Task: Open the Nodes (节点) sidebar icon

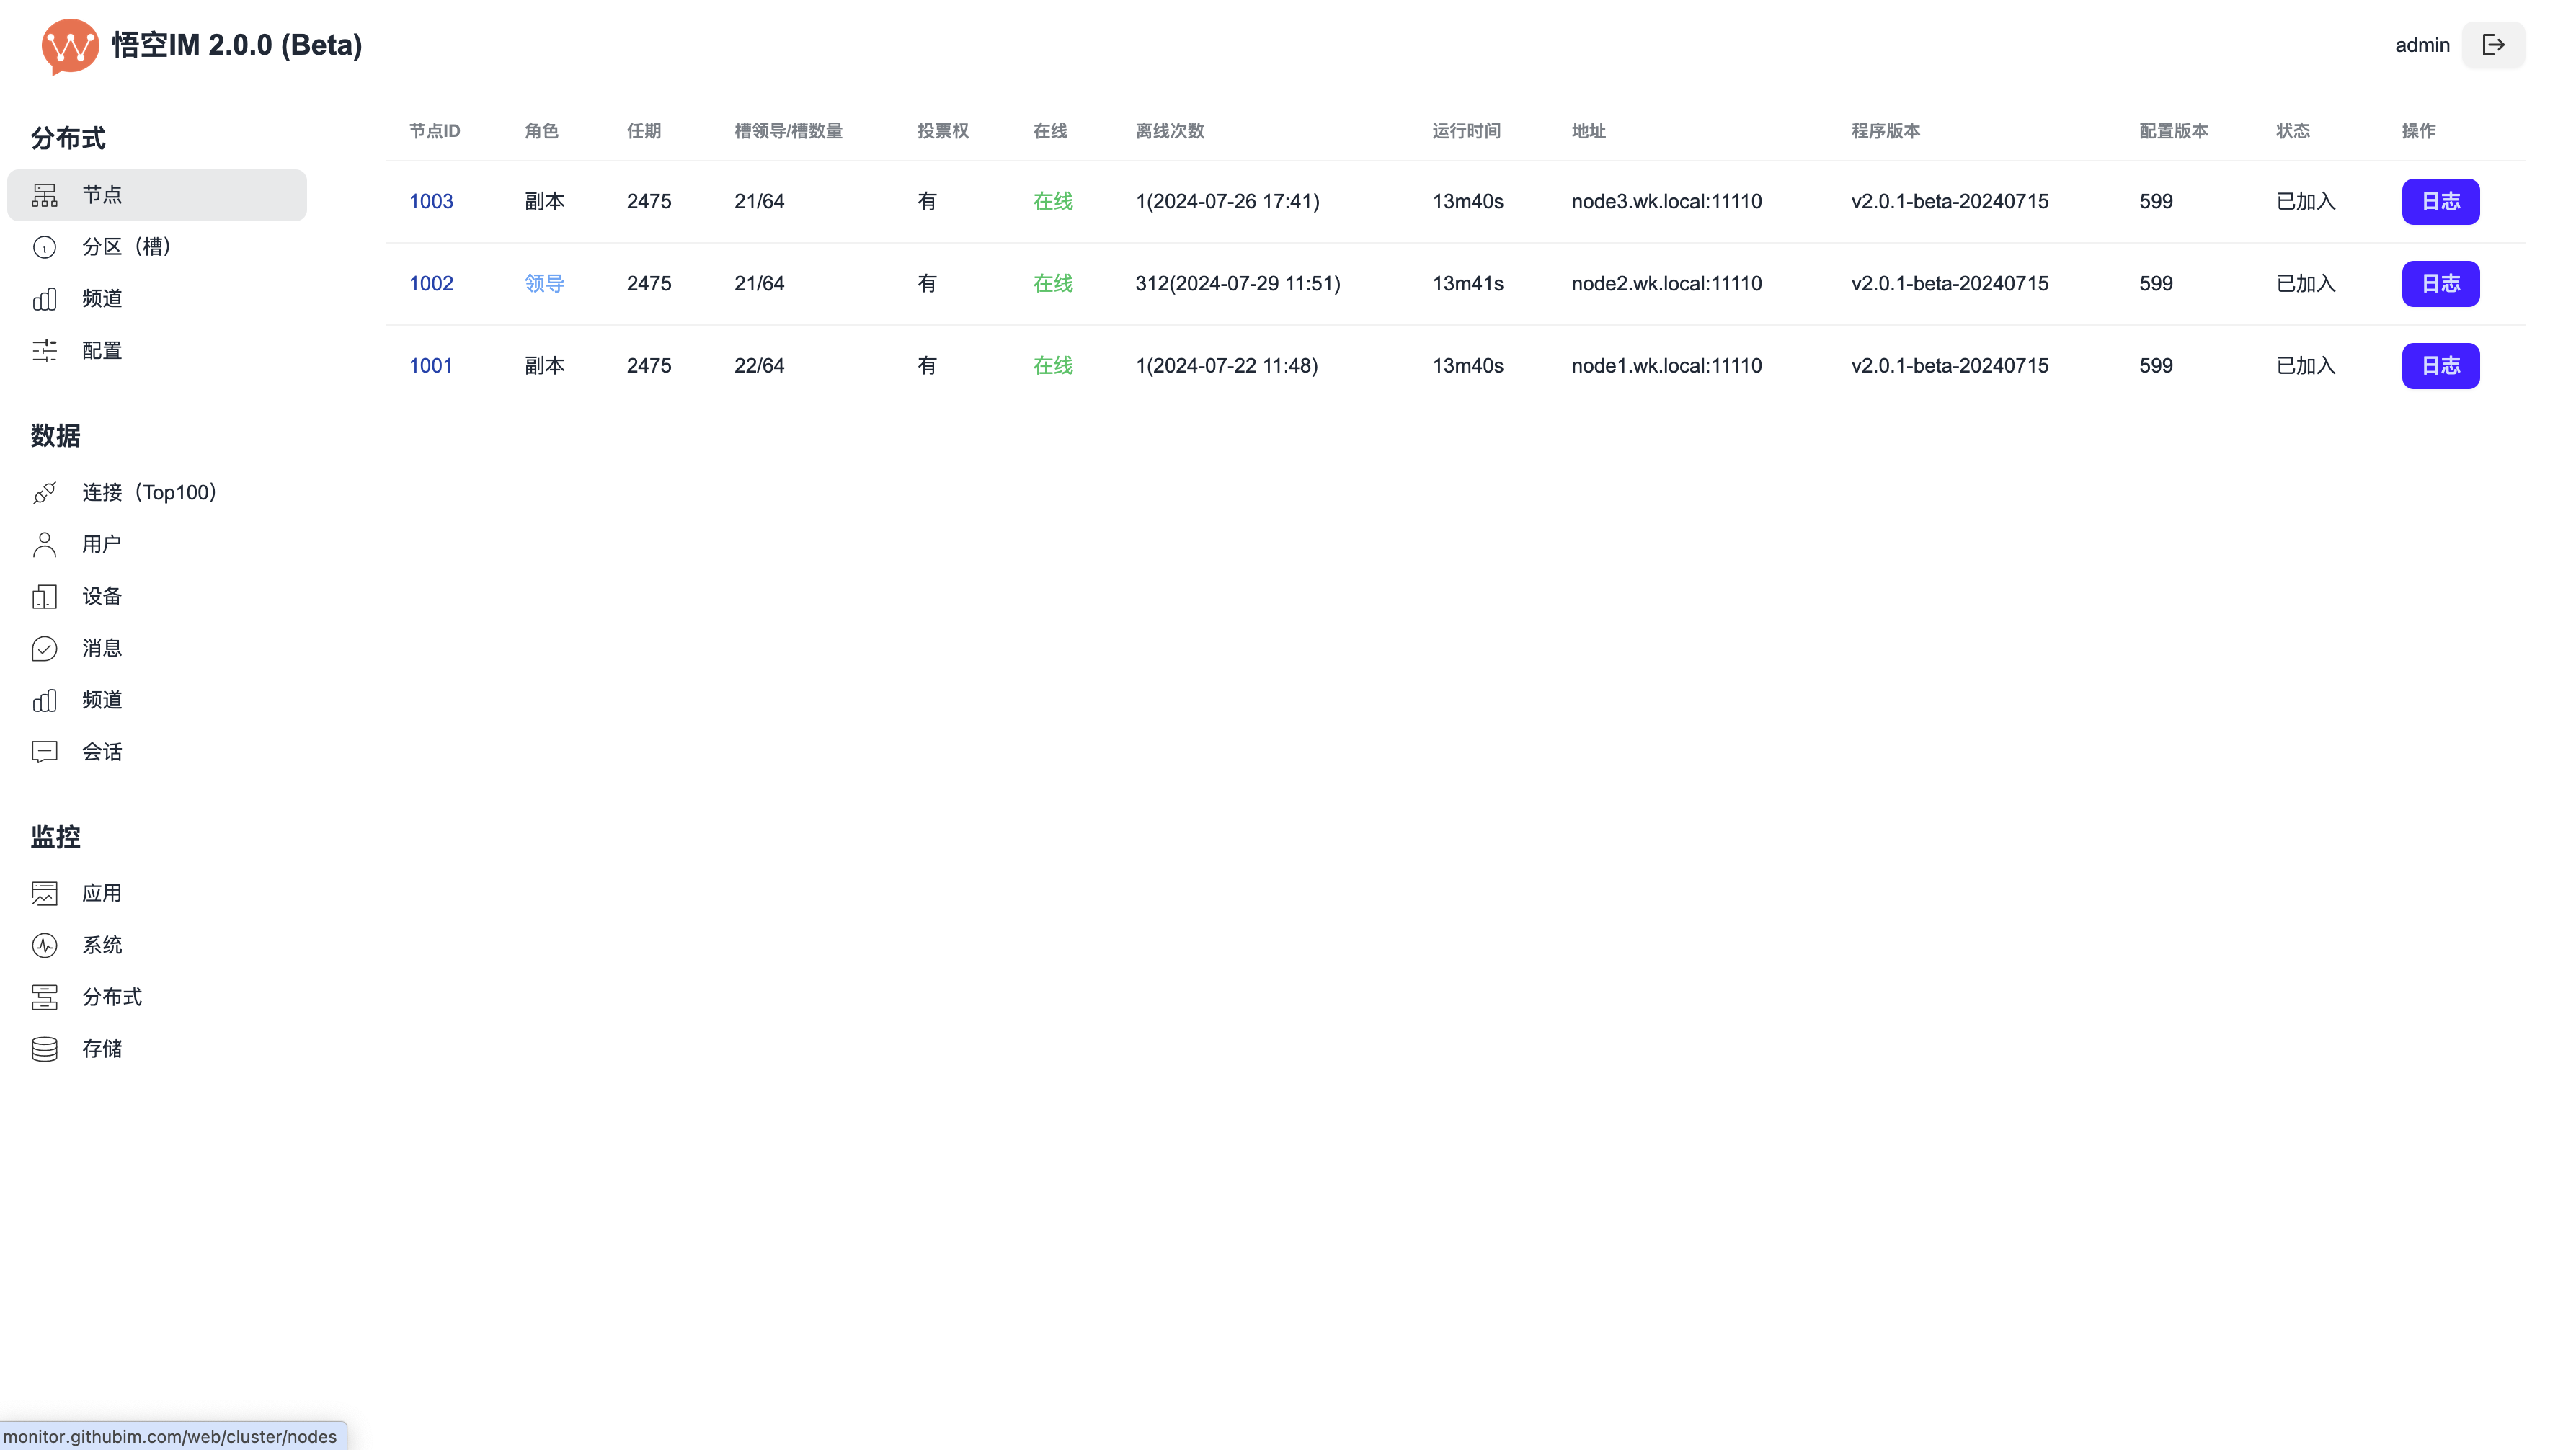Action: click(x=45, y=195)
